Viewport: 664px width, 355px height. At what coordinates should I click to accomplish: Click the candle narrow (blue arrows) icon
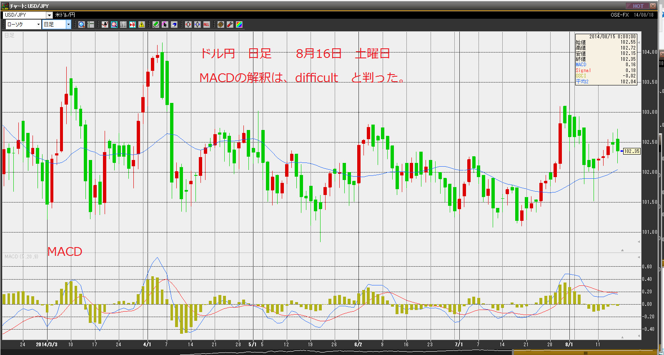pyautogui.click(x=197, y=25)
